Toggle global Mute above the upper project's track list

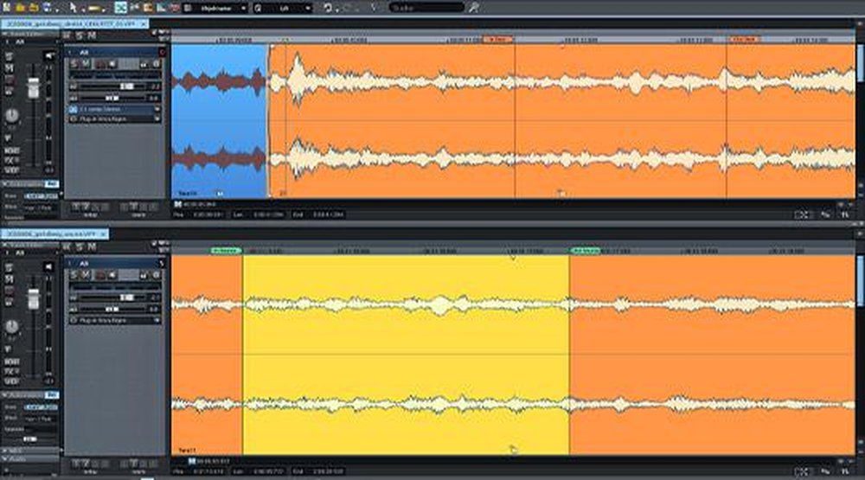[92, 35]
